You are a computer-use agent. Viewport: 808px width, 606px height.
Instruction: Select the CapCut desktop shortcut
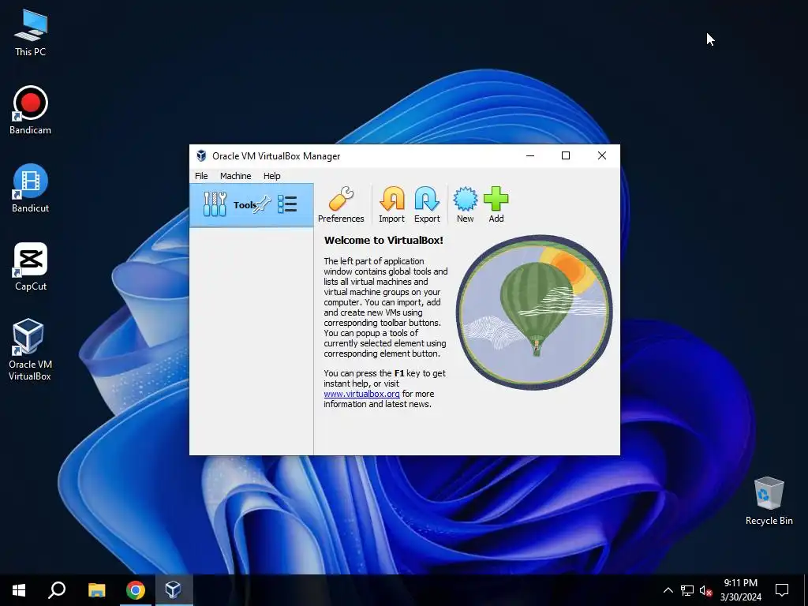(30, 267)
